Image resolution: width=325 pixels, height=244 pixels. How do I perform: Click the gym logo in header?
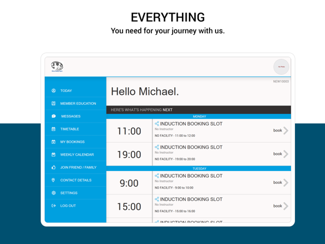point(57,67)
